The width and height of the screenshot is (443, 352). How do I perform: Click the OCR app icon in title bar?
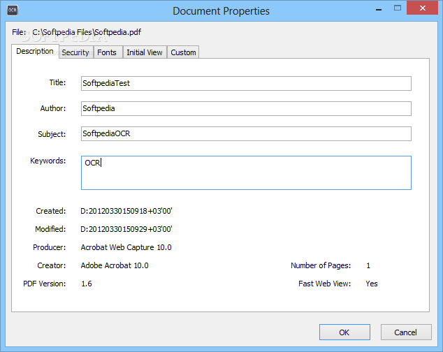[13, 10]
